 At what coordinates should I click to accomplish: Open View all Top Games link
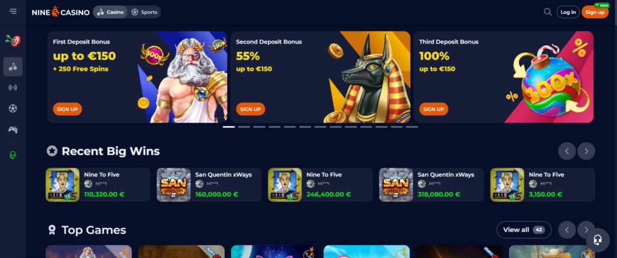pyautogui.click(x=524, y=230)
